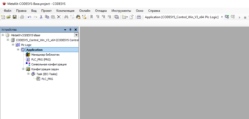Viewport: 249px width, 119px height.
Task: Select Символьная конфигурация tree item
Action: click(49, 64)
